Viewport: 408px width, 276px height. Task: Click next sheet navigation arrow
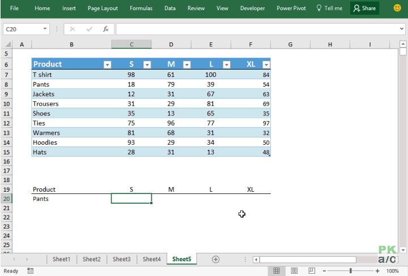point(27,259)
